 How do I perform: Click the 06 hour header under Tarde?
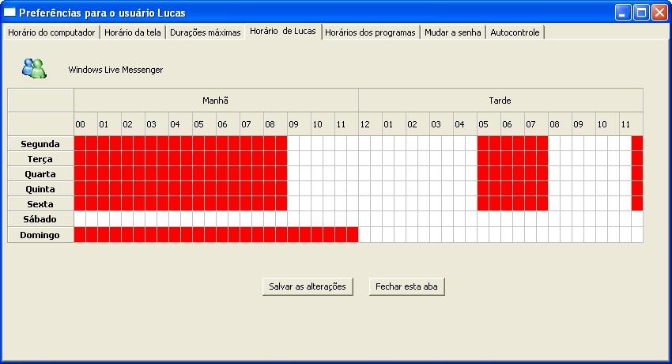click(513, 124)
